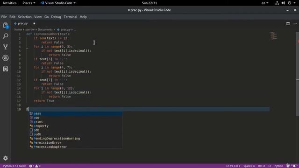299x168 pixels.
Task: Open the Edit menu
Action: 13,17
